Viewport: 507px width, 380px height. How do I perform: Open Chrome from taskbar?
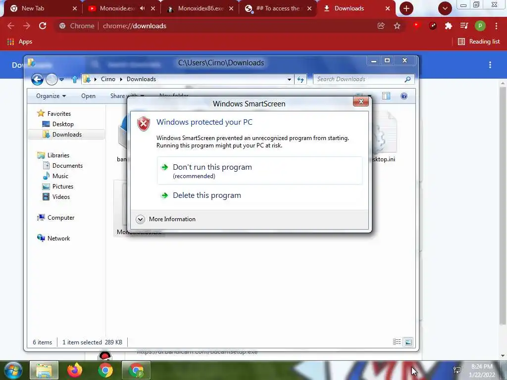pos(105,370)
